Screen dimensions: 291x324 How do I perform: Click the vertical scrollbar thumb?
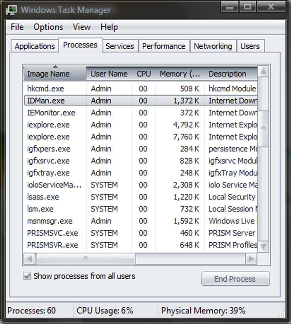pyautogui.click(x=263, y=129)
